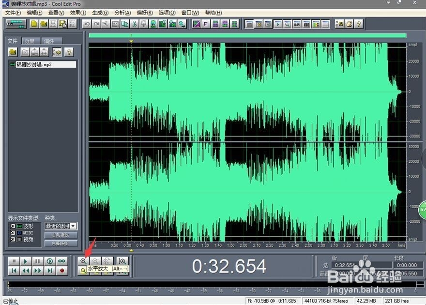Click 完整路径 button
This screenshot has height=305, width=426.
tap(61, 244)
